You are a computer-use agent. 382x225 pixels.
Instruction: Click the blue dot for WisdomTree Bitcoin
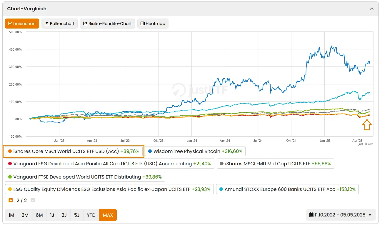(x=150, y=151)
